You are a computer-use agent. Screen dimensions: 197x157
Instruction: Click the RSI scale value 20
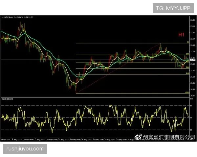coord(191,130)
